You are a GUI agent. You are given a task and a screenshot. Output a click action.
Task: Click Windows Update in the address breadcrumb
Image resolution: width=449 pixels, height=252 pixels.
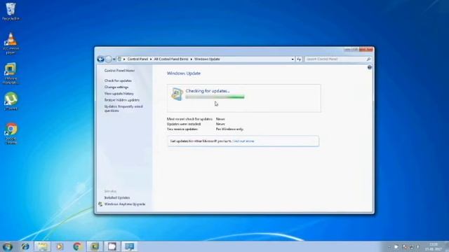point(207,59)
